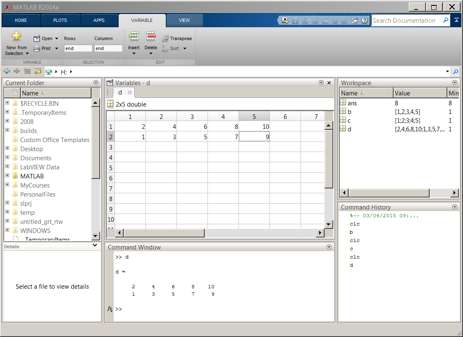This screenshot has width=463, height=337.
Task: Click the Print printer icon in the ribbon
Action: click(37, 48)
